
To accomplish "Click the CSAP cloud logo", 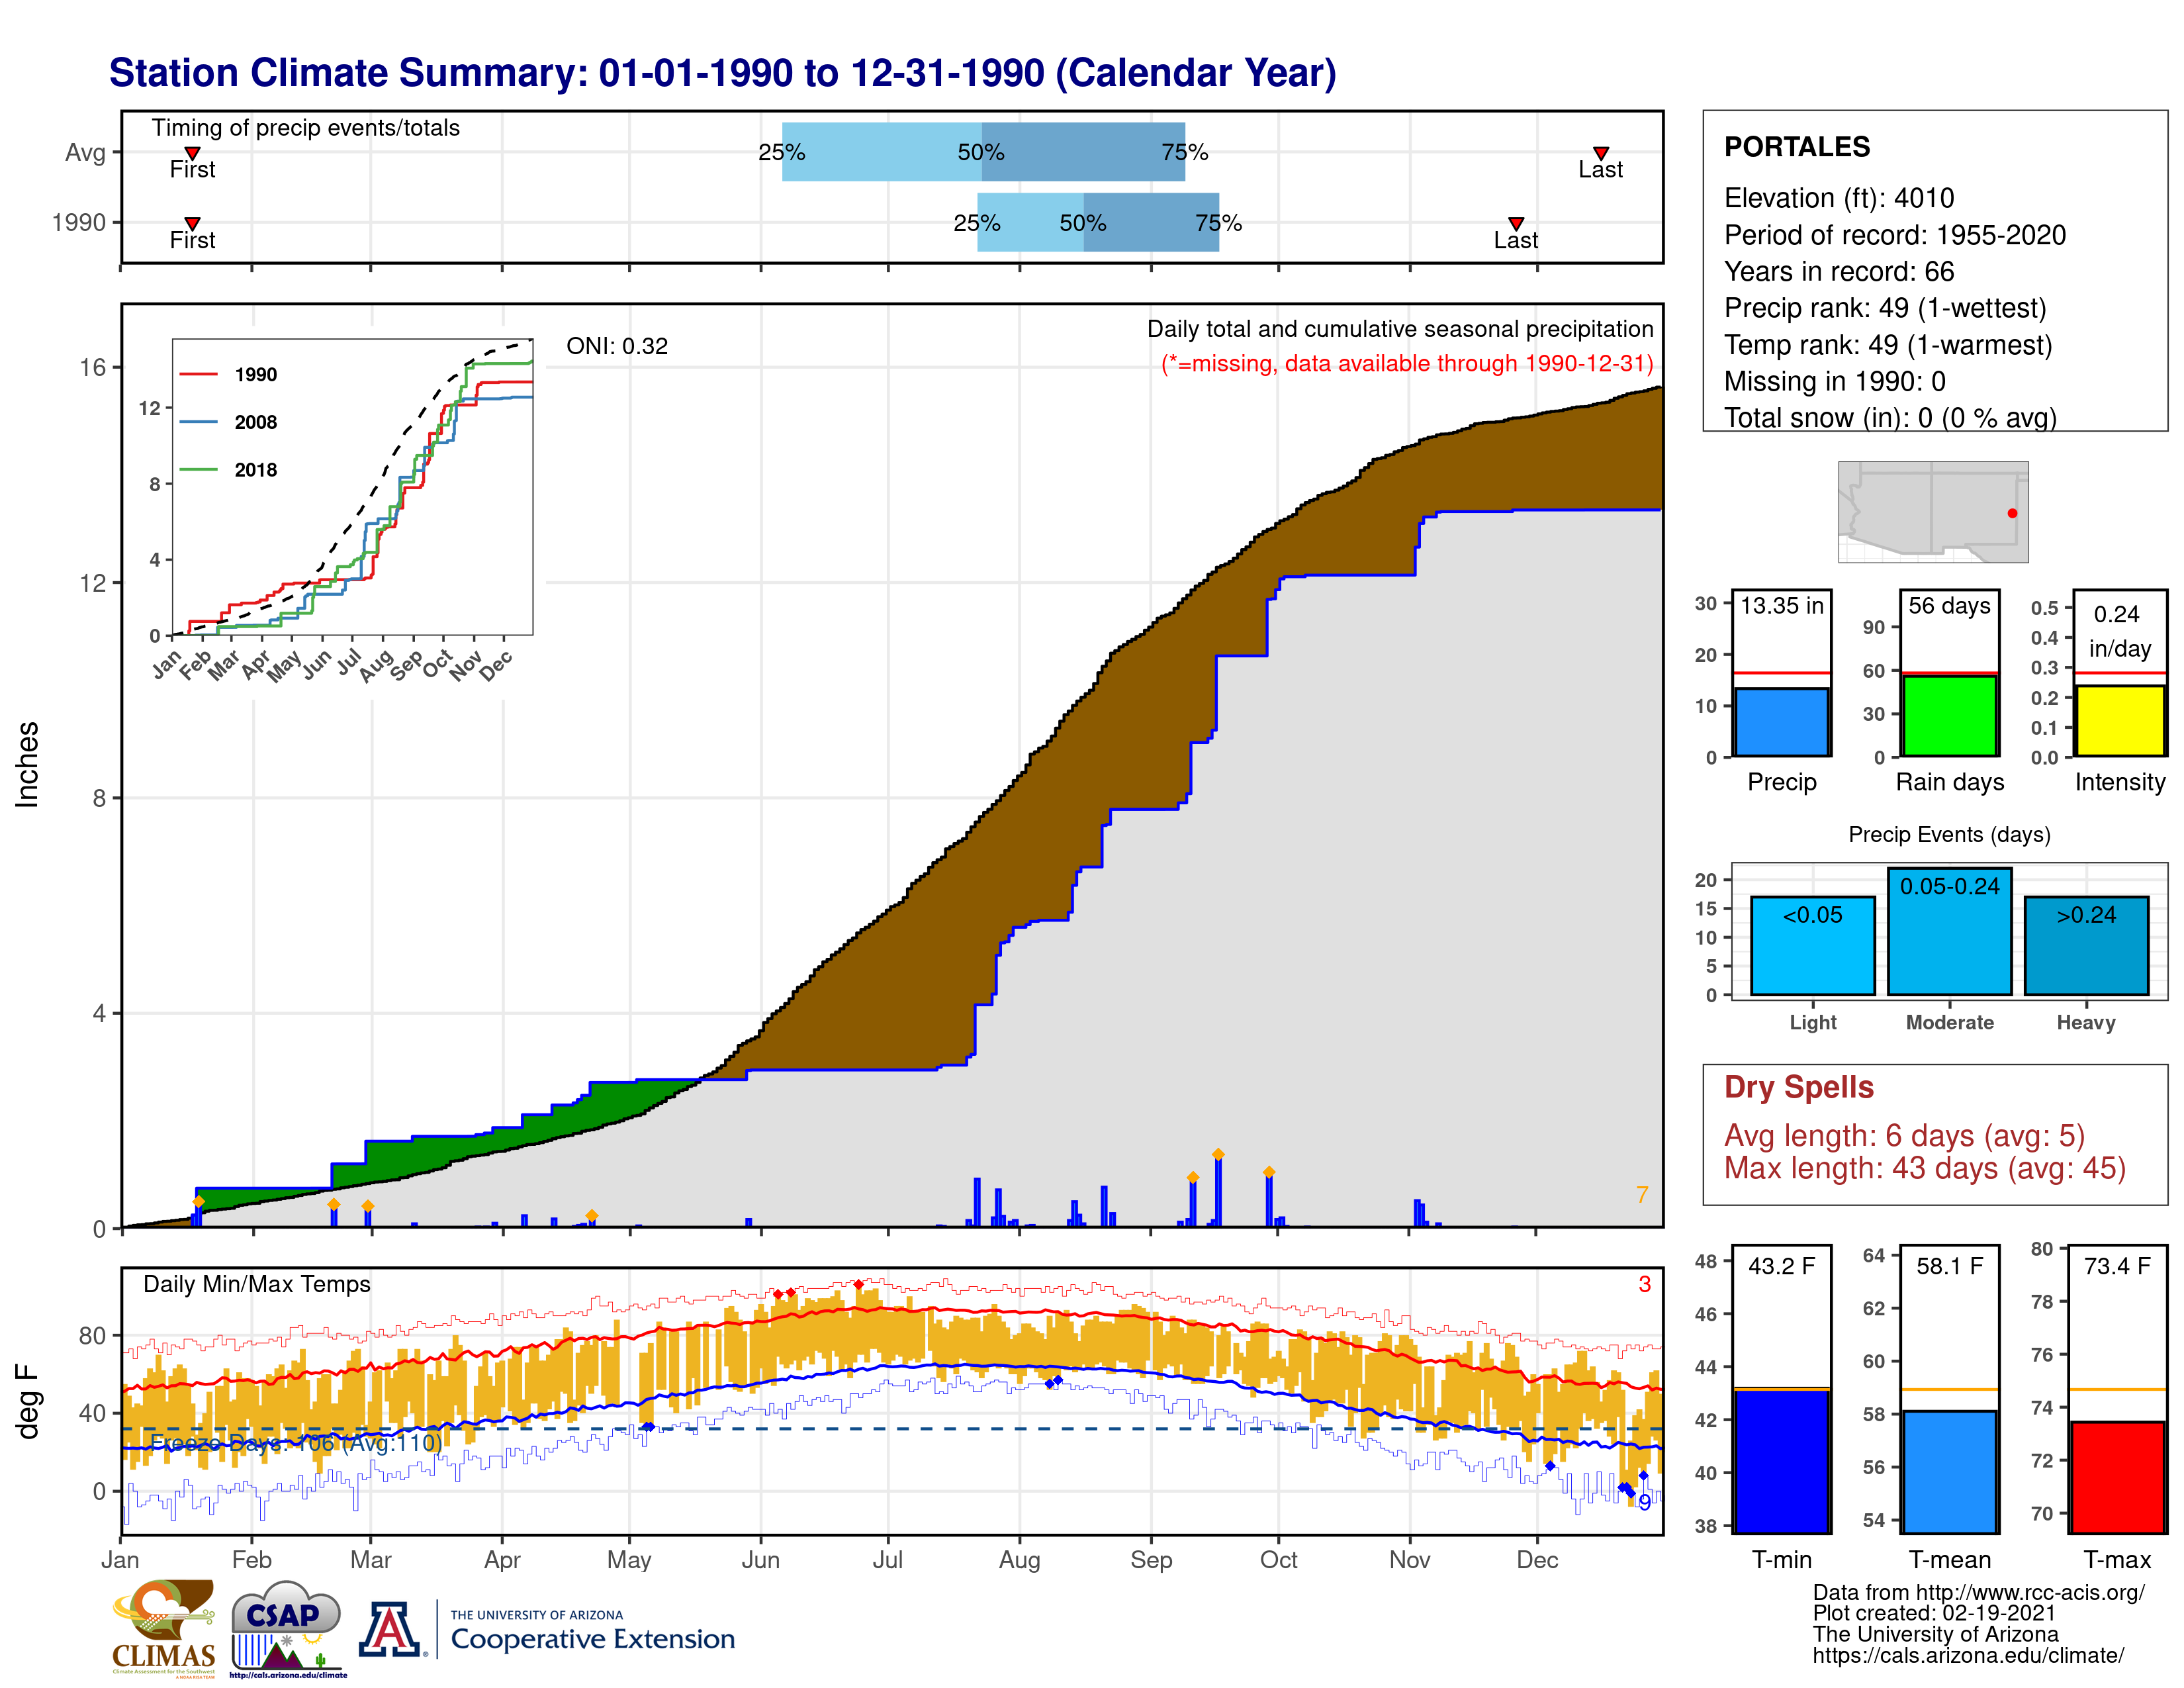I will (287, 1628).
